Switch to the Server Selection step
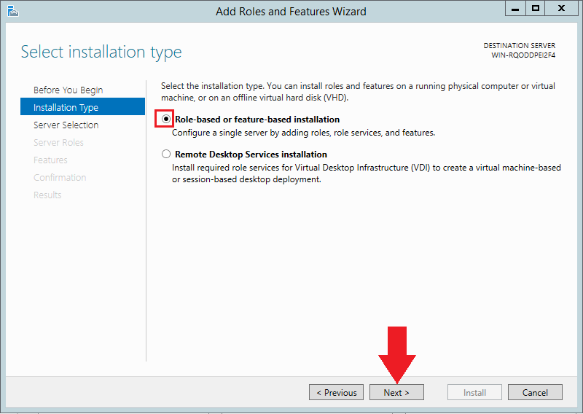Viewport: 583px width, 414px height. pos(66,125)
